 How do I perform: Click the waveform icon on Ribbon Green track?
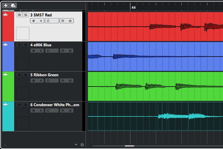(5, 74)
